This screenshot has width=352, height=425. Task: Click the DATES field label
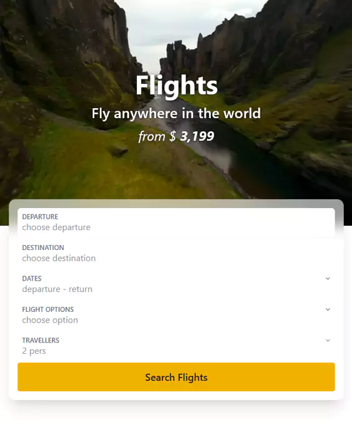32,279
